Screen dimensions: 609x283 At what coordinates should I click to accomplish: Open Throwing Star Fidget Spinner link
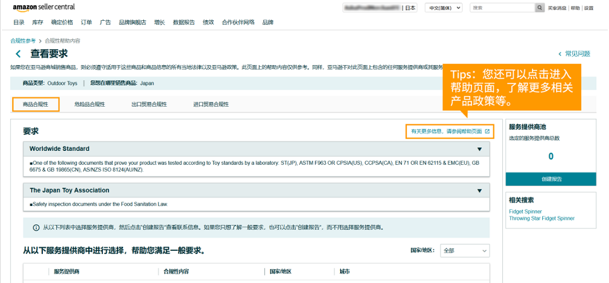tap(541, 219)
